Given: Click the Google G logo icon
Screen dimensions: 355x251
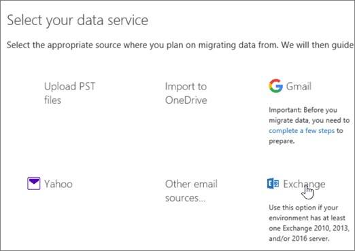Looking at the screenshot, I should click(x=275, y=86).
